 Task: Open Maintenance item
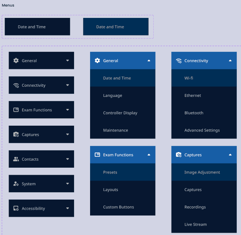tap(123, 130)
